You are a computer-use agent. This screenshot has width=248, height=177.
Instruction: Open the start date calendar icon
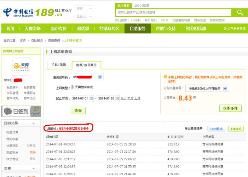click(91, 98)
